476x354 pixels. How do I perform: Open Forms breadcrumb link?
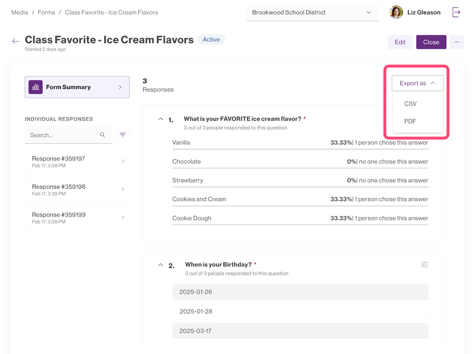coord(46,12)
